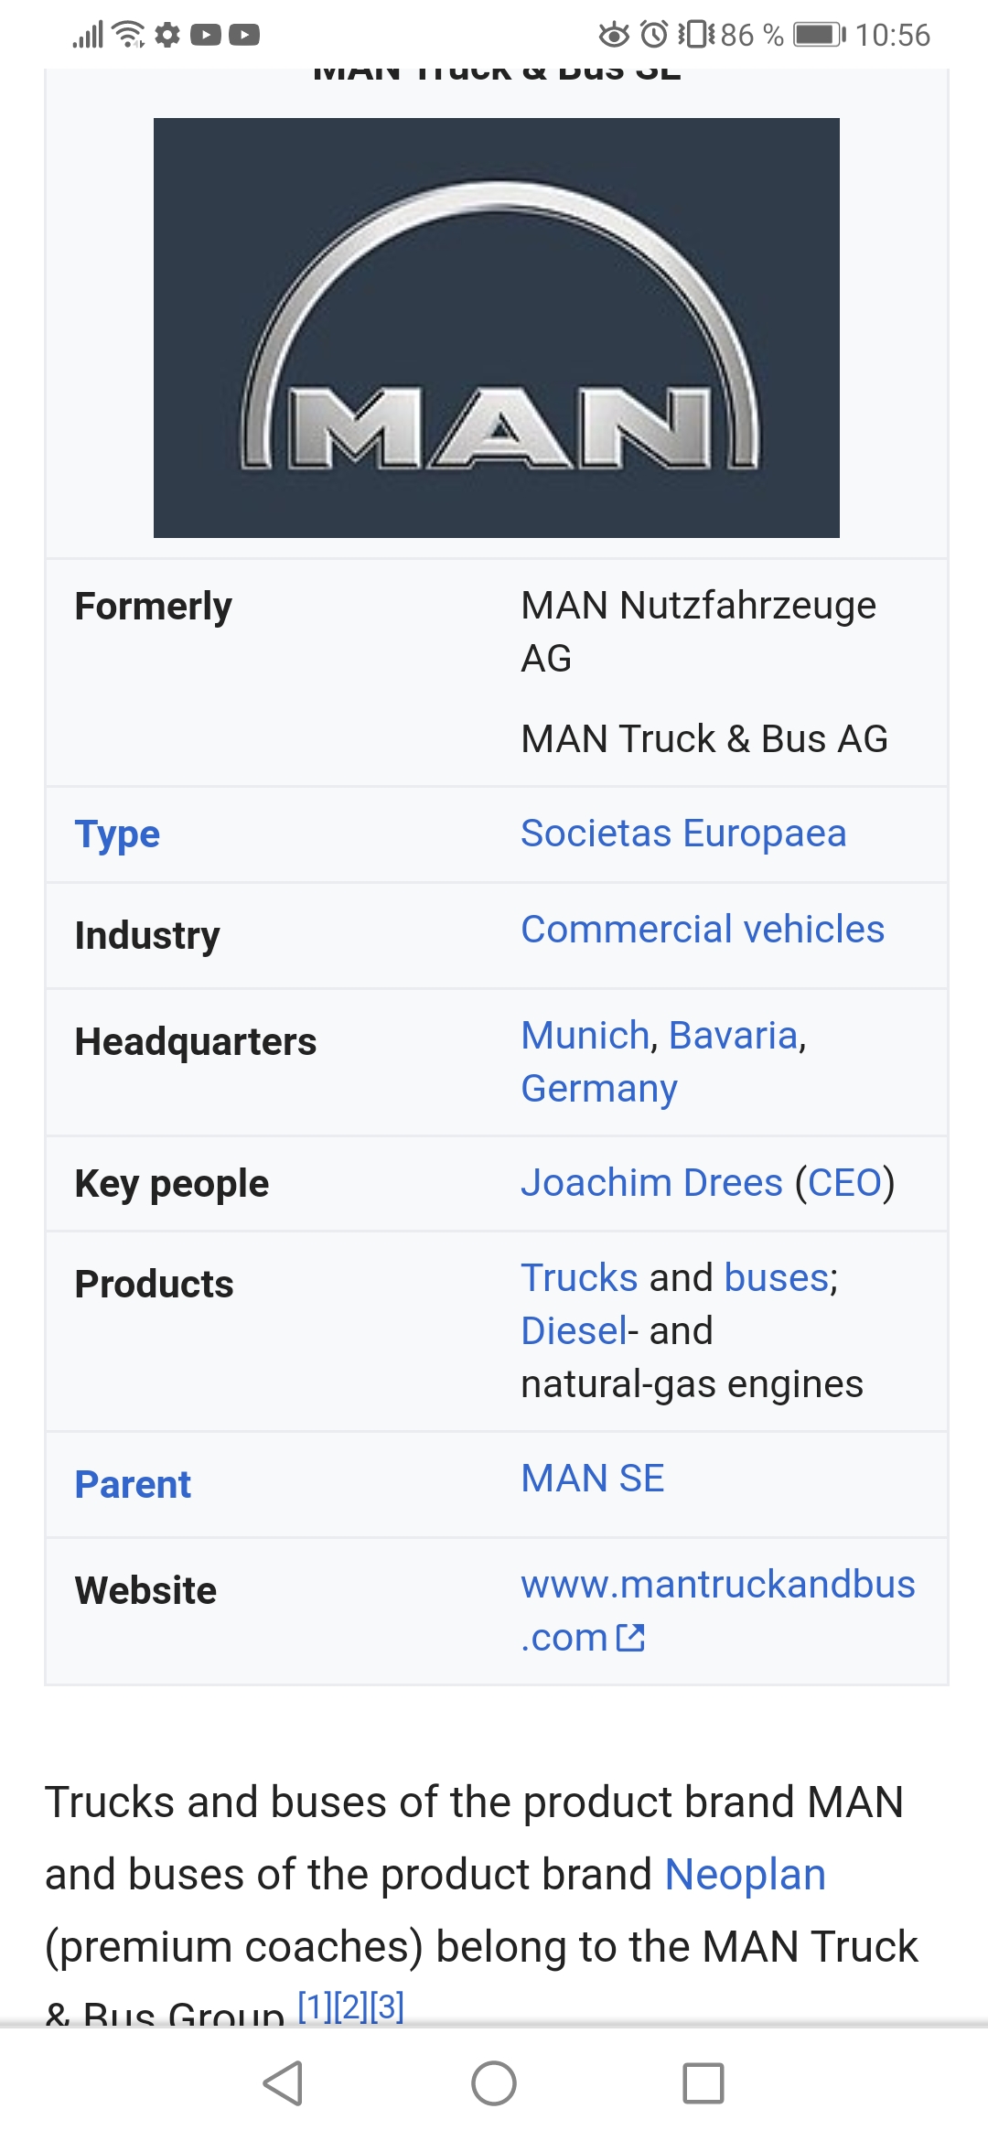Viewport: 988px width, 2141px height.
Task: Click the blue Parent label link
Action: [x=133, y=1484]
